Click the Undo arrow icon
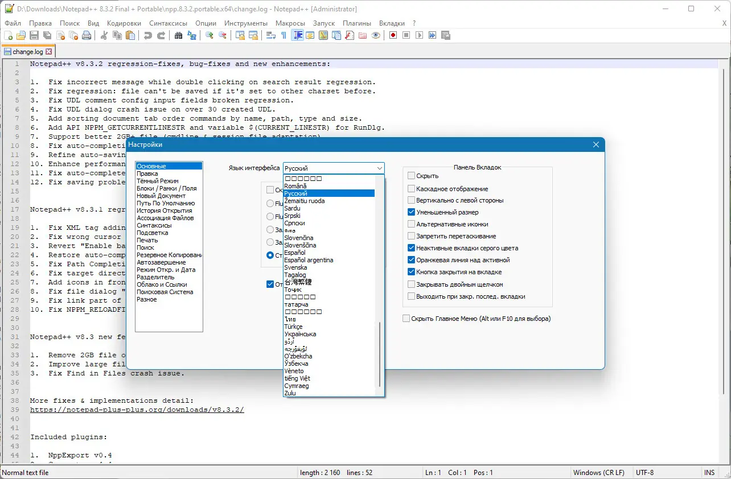 (148, 35)
